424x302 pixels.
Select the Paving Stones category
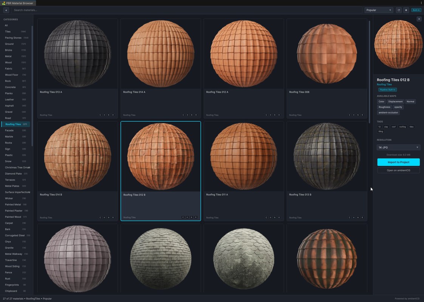tap(16, 38)
